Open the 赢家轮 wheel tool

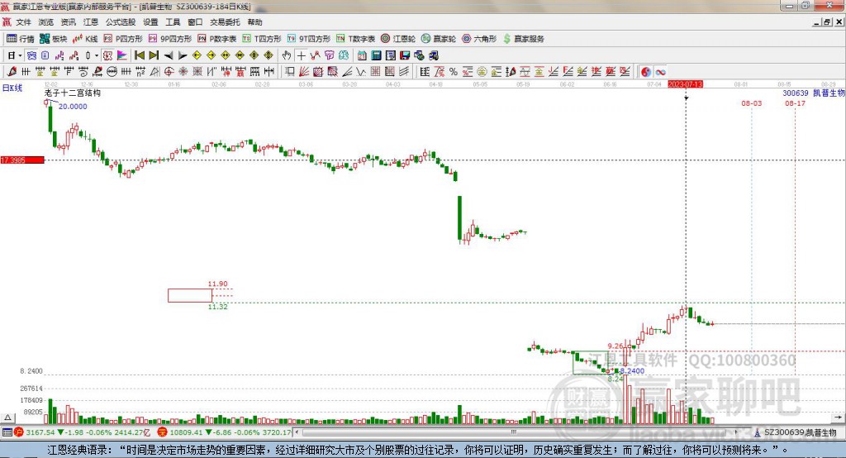click(439, 39)
